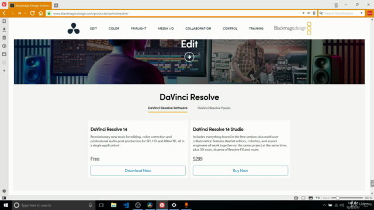Open closed tabs trash can
Viewport: 374px width, 210px height.
336,5
